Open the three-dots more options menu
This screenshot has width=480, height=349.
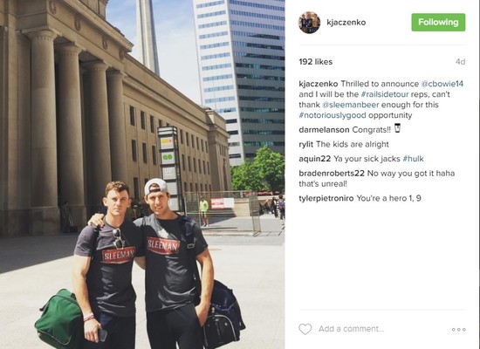point(458,330)
